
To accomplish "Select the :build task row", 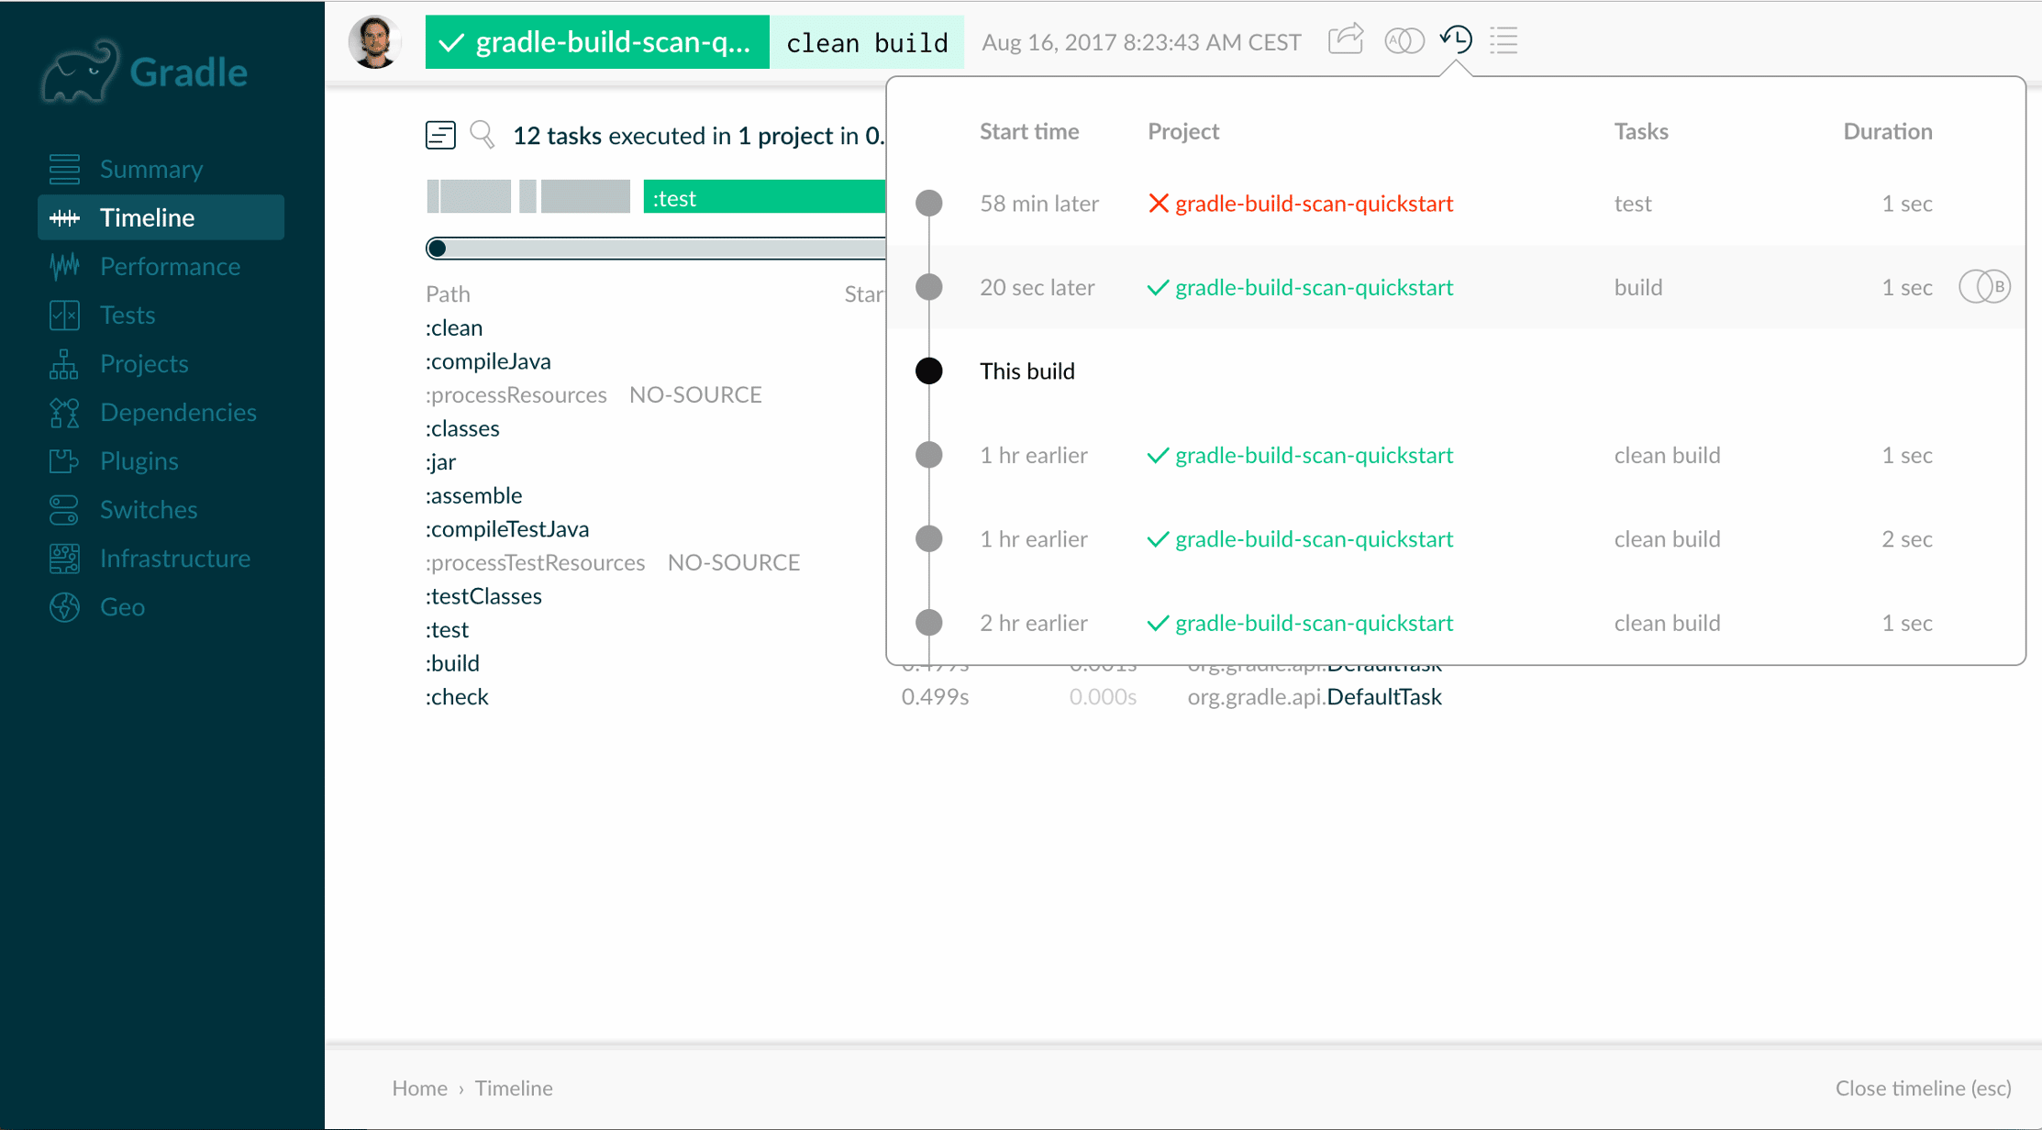I will (x=452, y=663).
